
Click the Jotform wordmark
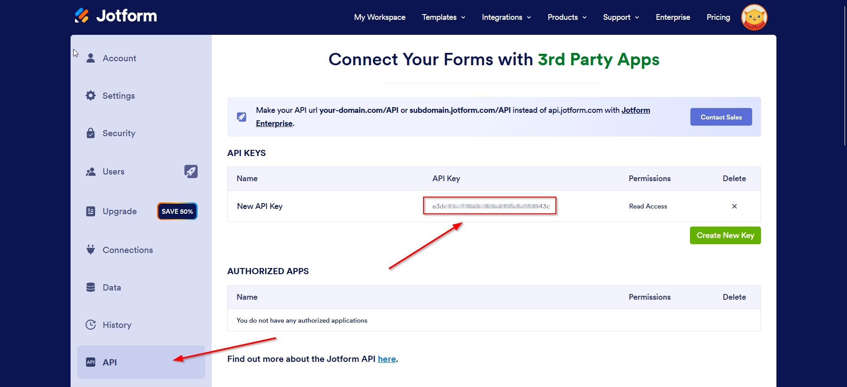(127, 16)
